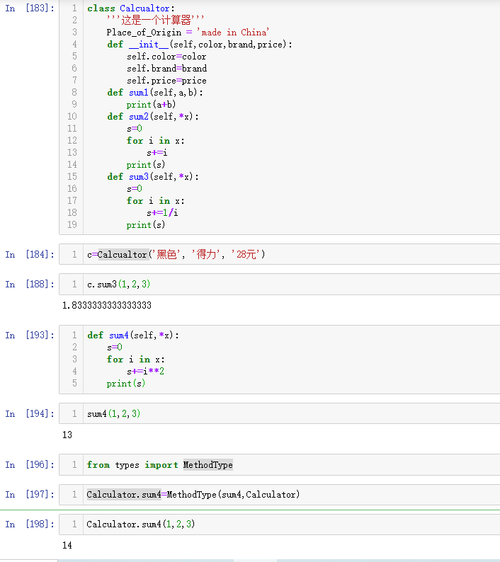Place cursor on the Place_of_Origin line

coord(188,33)
